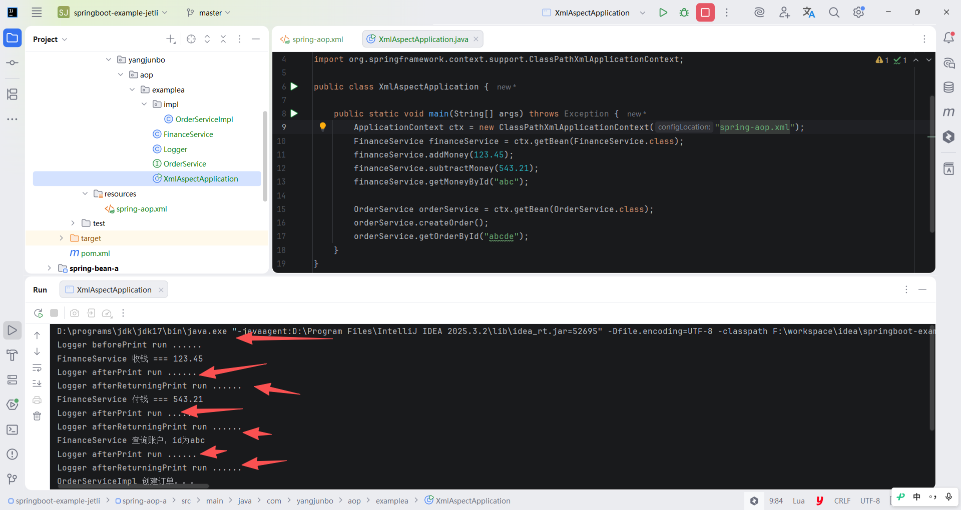The width and height of the screenshot is (961, 510).
Task: Open run configuration dropdown XmlAspectApplication
Action: (x=594, y=12)
